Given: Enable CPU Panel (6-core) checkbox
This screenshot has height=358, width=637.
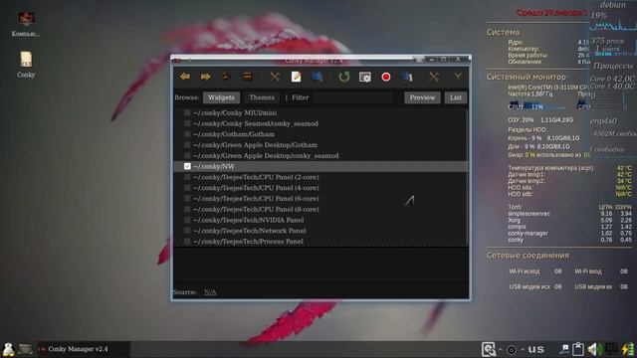Looking at the screenshot, I should 187,199.
